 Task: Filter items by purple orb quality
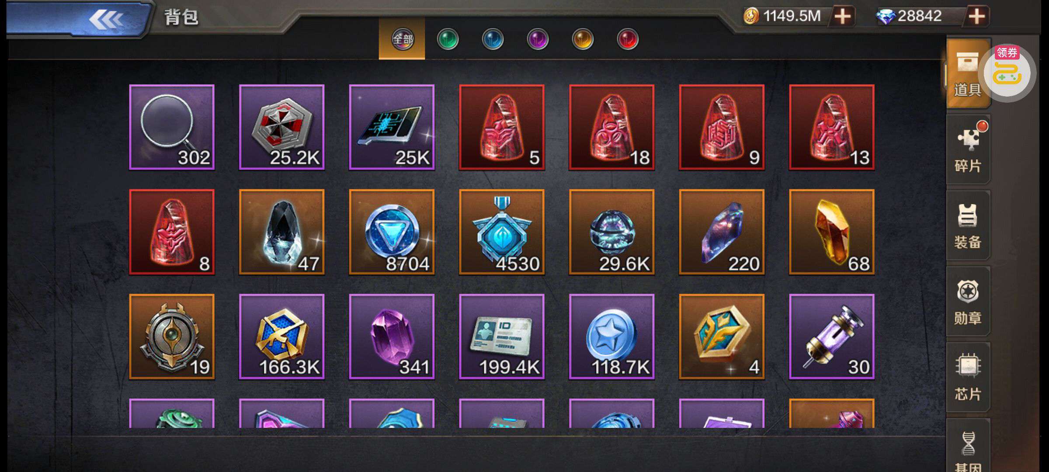click(538, 39)
